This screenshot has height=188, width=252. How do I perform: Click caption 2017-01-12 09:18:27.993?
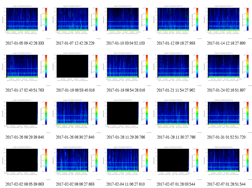[176, 43]
